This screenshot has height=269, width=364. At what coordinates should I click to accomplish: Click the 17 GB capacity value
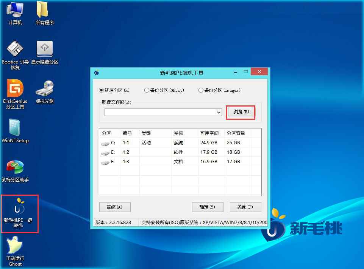tap(234, 162)
